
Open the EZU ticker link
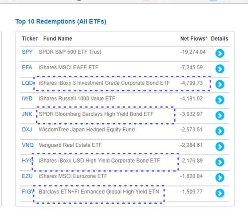[27, 176]
